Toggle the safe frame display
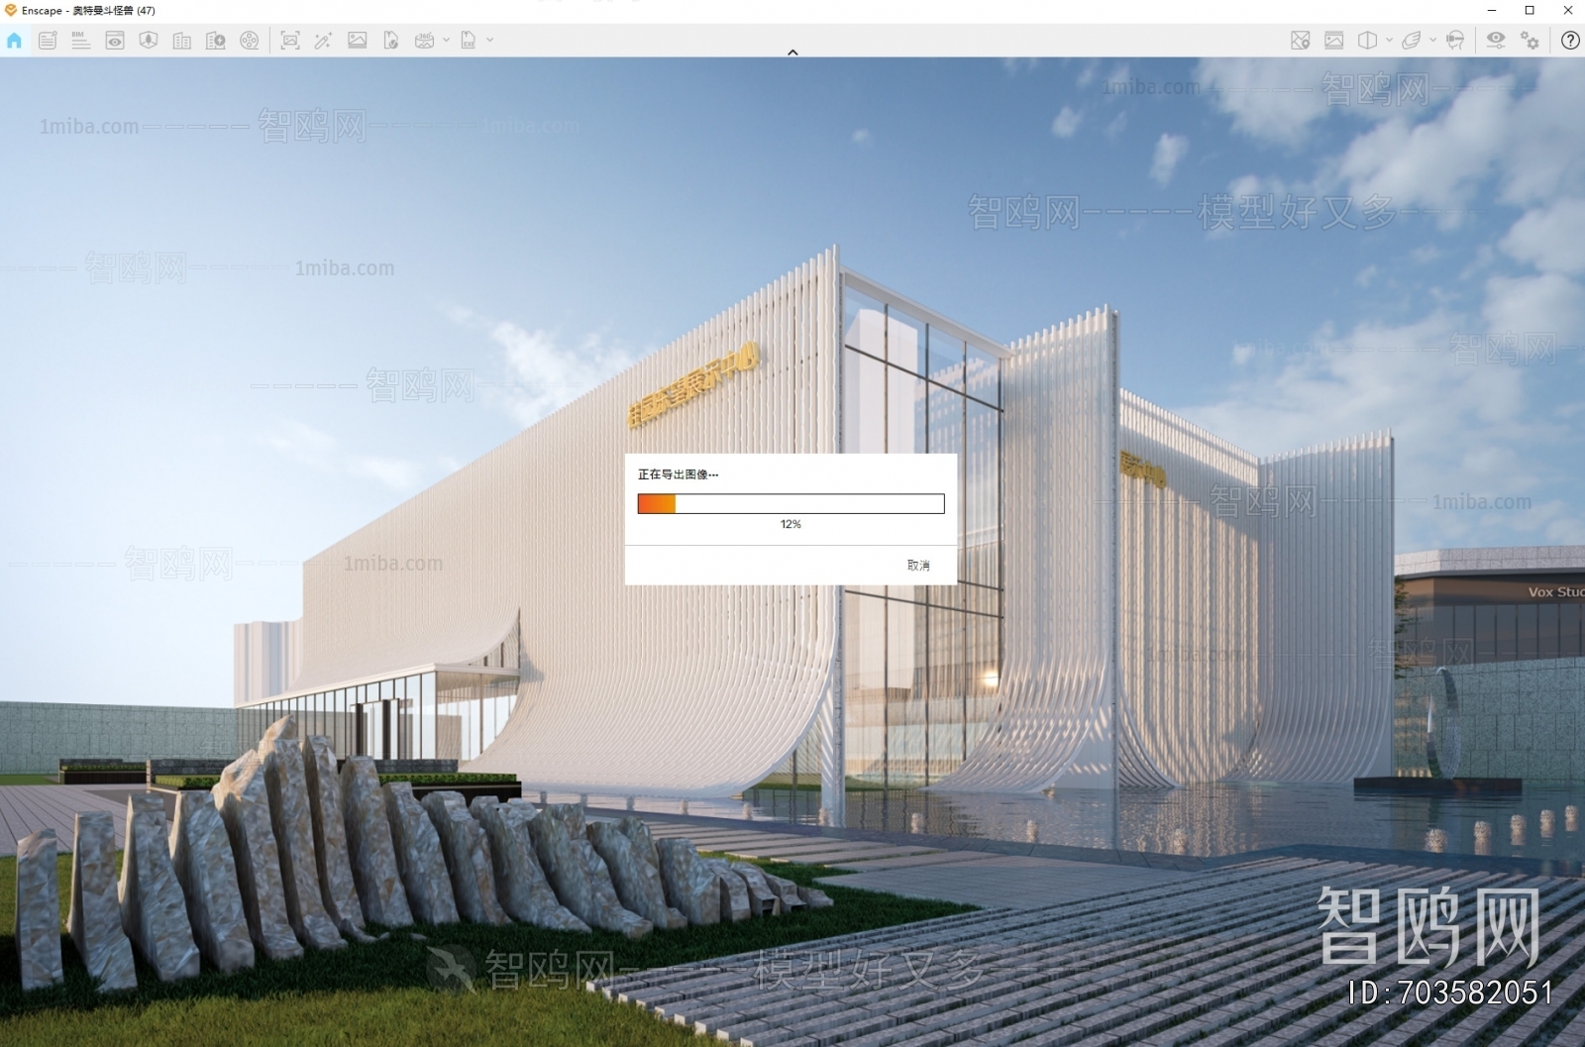Screen dimensions: 1585x1047 (x=1334, y=41)
